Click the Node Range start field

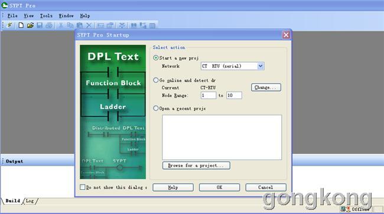[x=209, y=95]
